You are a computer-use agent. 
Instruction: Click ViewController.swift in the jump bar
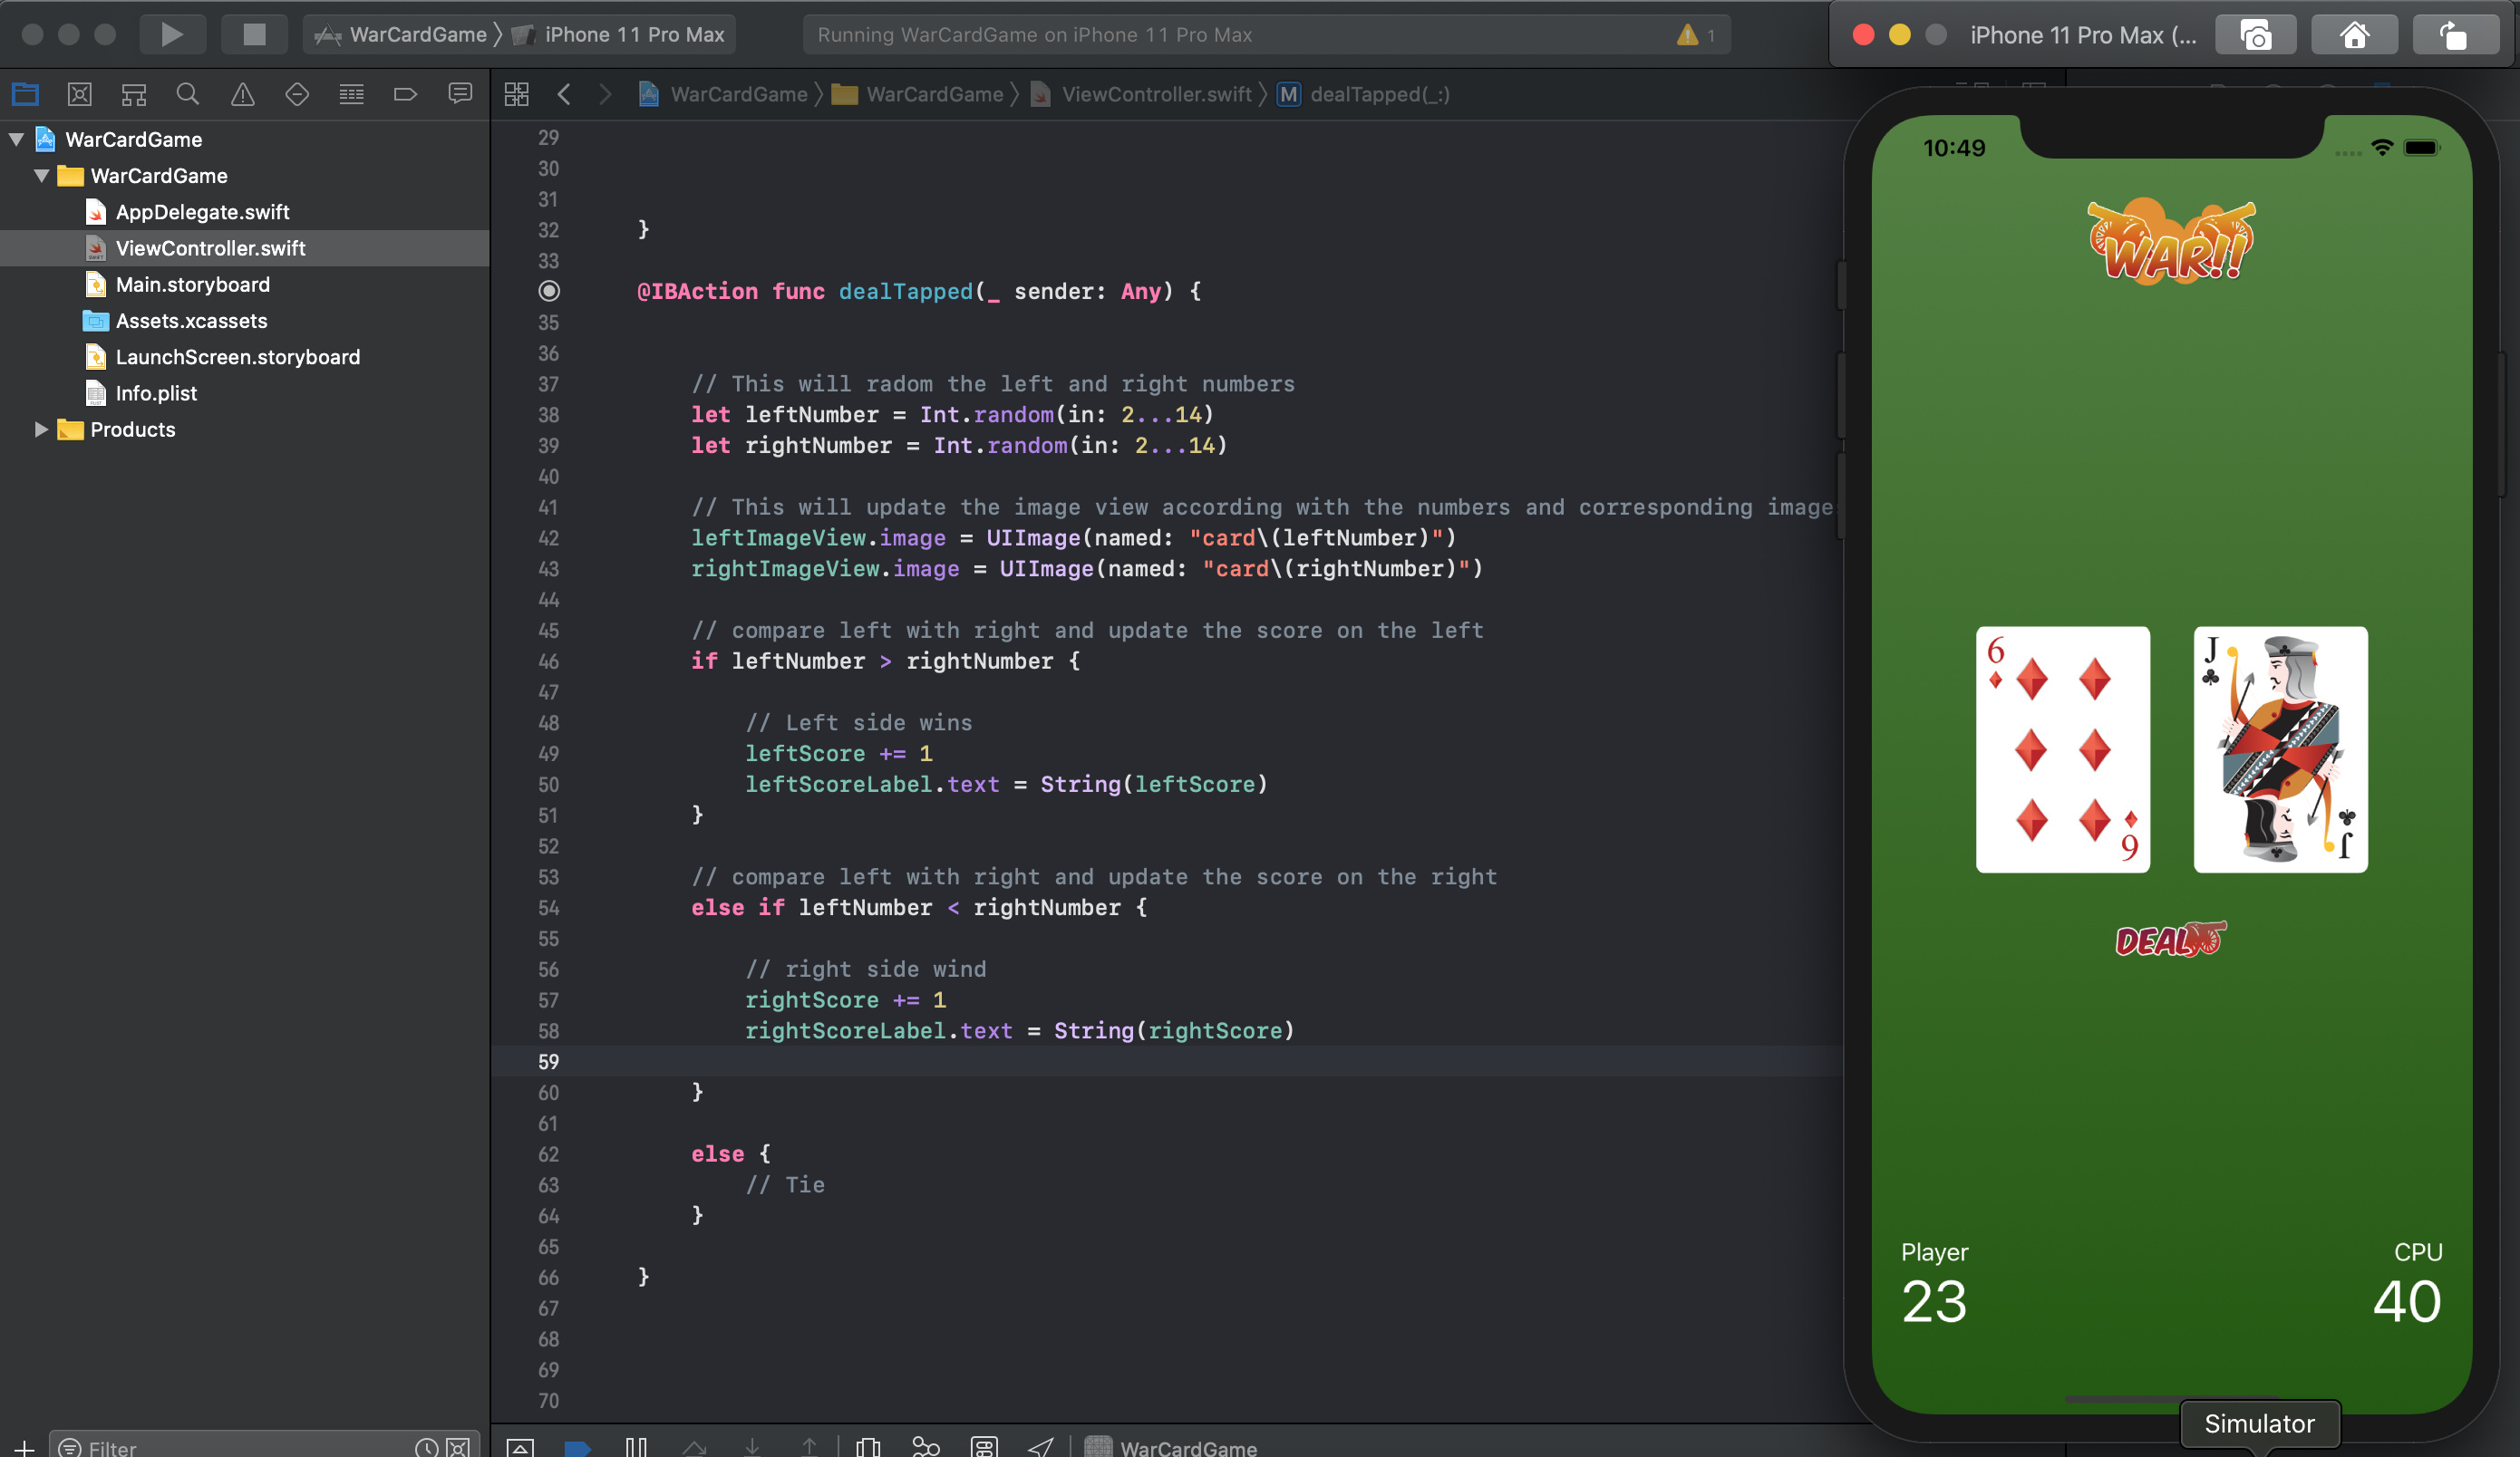(x=1155, y=95)
